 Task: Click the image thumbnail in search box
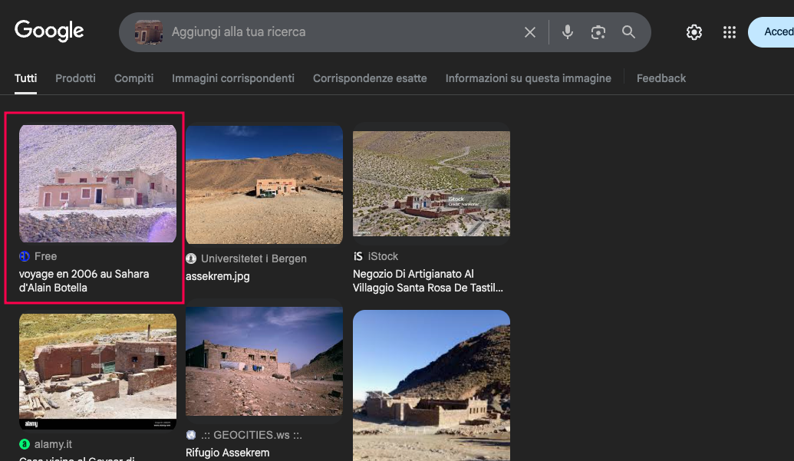149,32
